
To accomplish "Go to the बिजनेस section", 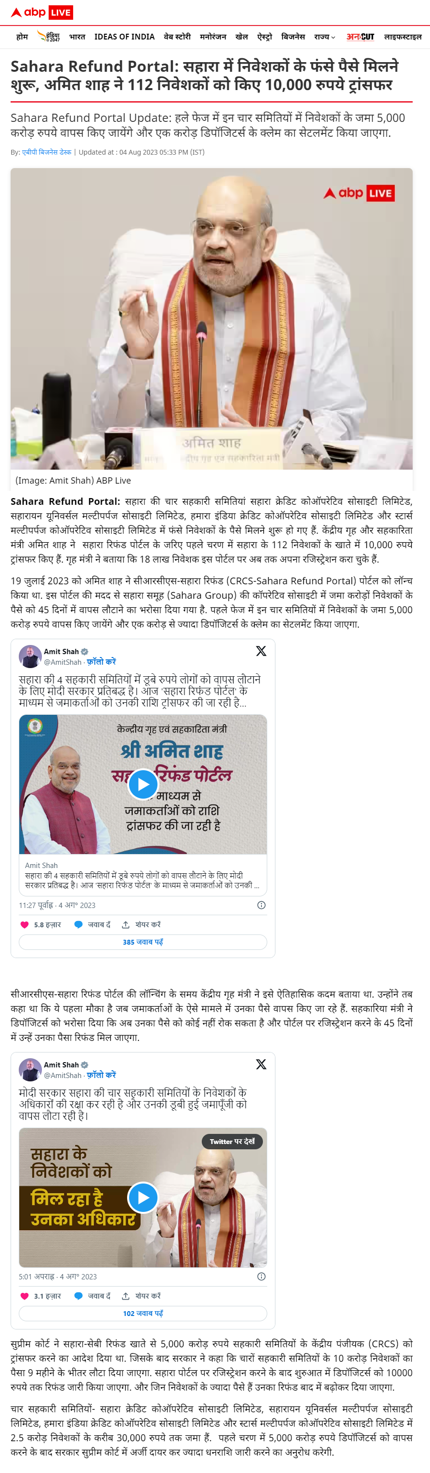I will [x=293, y=37].
